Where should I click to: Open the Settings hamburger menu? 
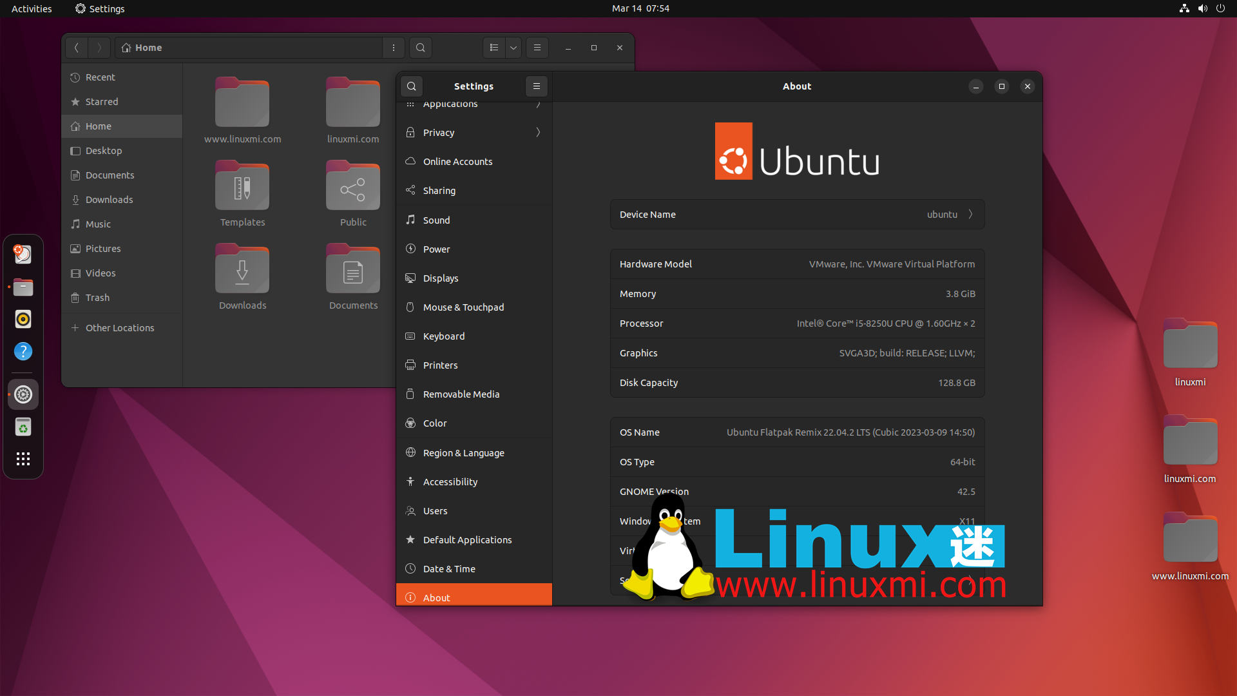537,86
